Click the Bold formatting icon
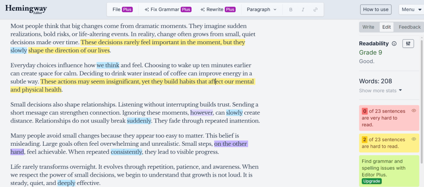The height and width of the screenshot is (187, 424). (291, 9)
